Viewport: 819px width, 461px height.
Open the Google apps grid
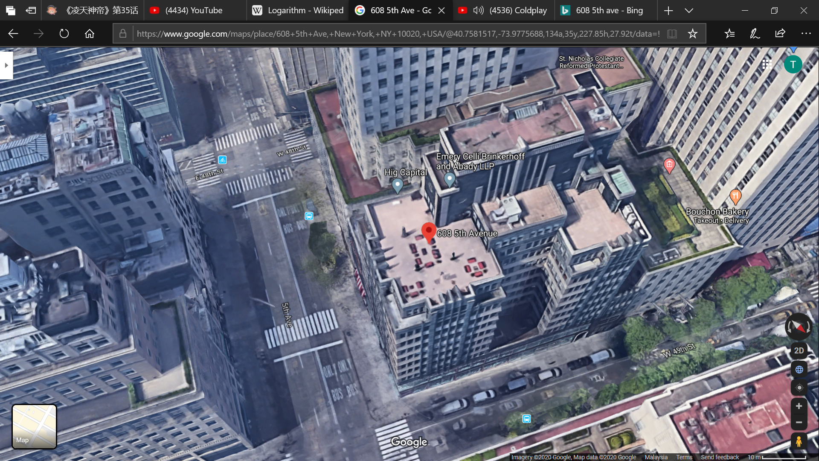click(767, 64)
